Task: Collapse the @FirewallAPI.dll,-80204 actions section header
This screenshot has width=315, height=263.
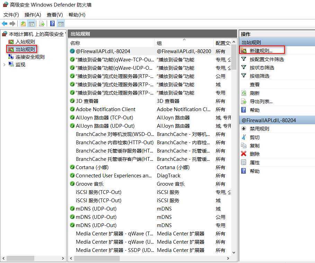Action: 277,120
